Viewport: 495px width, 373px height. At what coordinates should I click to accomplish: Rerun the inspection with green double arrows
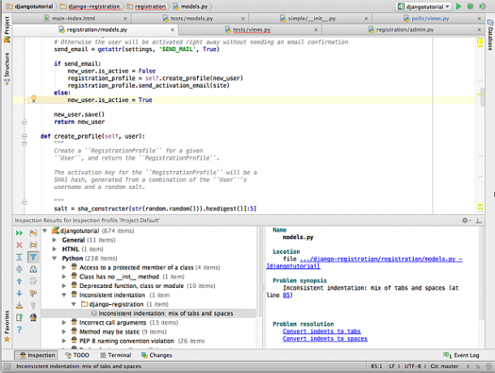(x=19, y=233)
